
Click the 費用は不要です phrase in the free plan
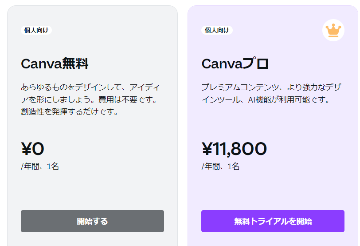tap(129, 99)
